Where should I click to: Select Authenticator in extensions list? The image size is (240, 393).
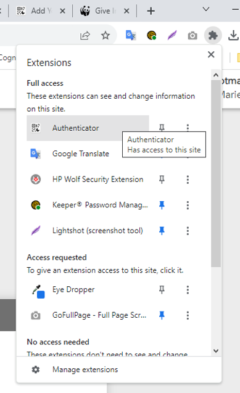coord(88,128)
